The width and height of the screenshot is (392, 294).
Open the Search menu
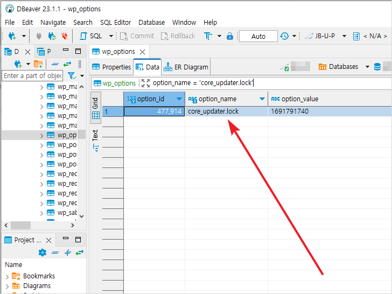pos(83,23)
